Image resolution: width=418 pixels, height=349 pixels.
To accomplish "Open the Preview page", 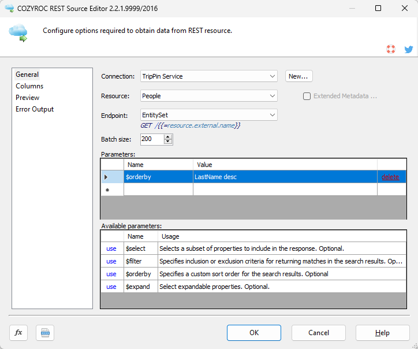I will pos(28,98).
